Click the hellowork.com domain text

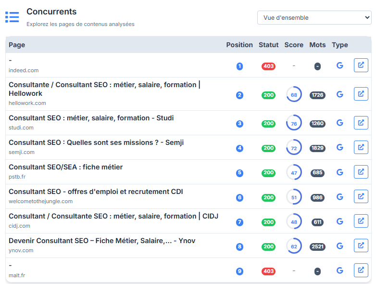pos(27,103)
